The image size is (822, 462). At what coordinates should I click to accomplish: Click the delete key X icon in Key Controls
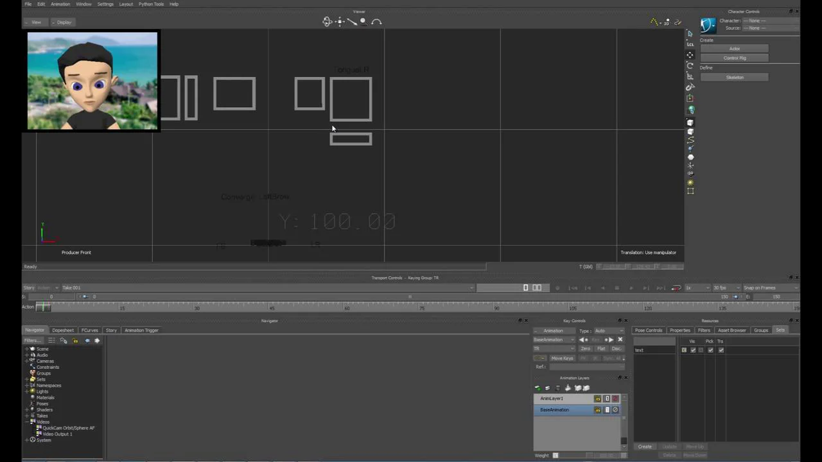pyautogui.click(x=620, y=339)
